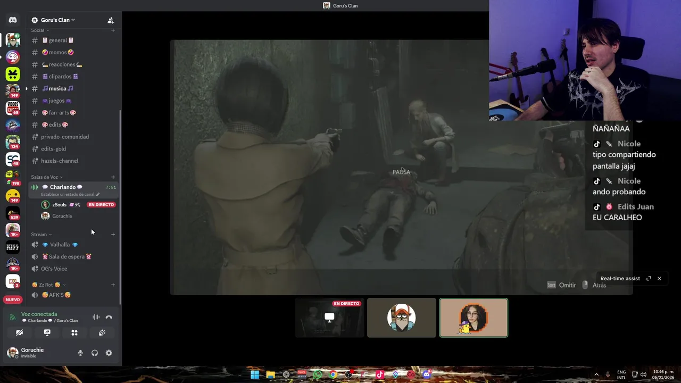Click Establece un estado de canal link

tap(70, 194)
